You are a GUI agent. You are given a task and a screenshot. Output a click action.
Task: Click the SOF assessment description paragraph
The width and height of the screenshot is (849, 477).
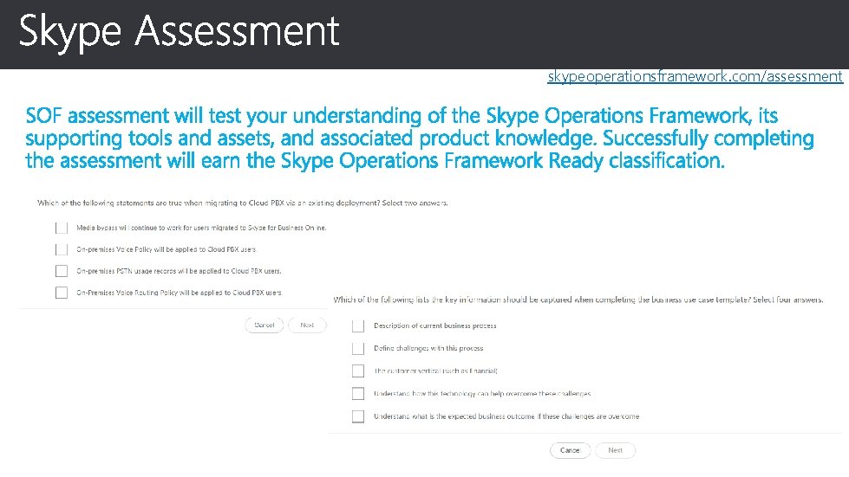click(420, 138)
